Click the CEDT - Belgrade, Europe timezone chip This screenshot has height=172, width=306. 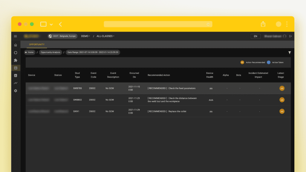coord(63,36)
